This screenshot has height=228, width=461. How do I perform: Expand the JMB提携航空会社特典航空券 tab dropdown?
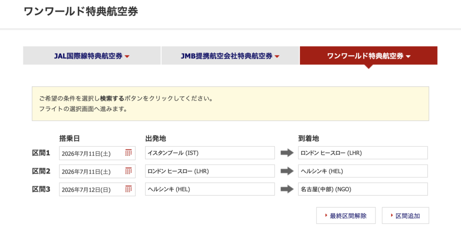click(230, 56)
